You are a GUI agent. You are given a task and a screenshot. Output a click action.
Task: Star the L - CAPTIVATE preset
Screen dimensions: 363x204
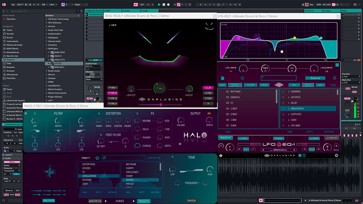point(283,114)
